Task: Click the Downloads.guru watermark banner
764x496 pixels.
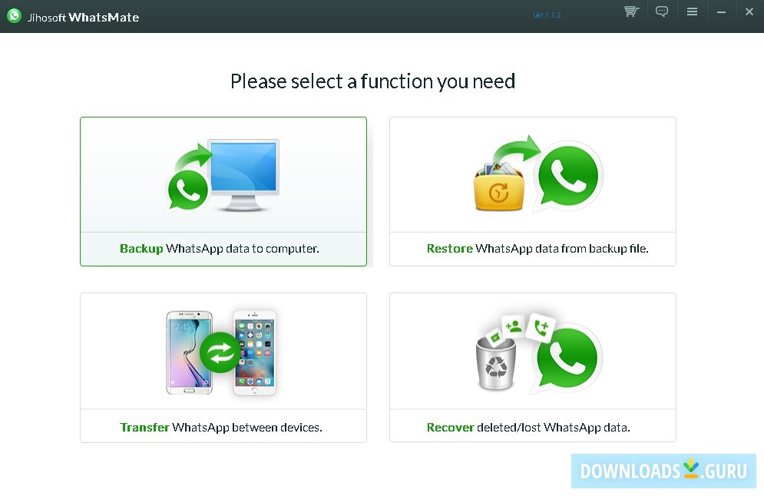Action: (x=663, y=471)
